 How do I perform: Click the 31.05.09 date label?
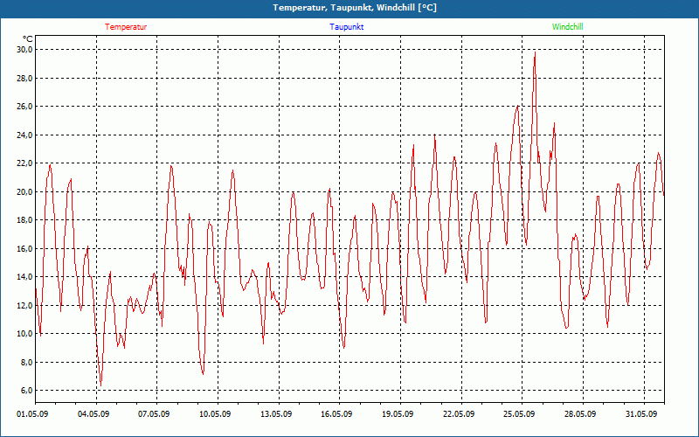641,414
